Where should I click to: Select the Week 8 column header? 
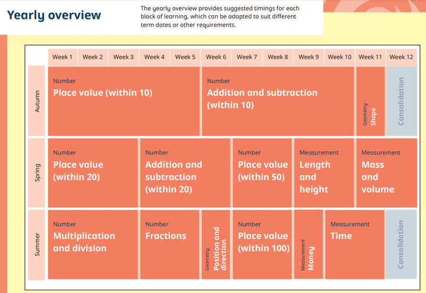(x=278, y=57)
